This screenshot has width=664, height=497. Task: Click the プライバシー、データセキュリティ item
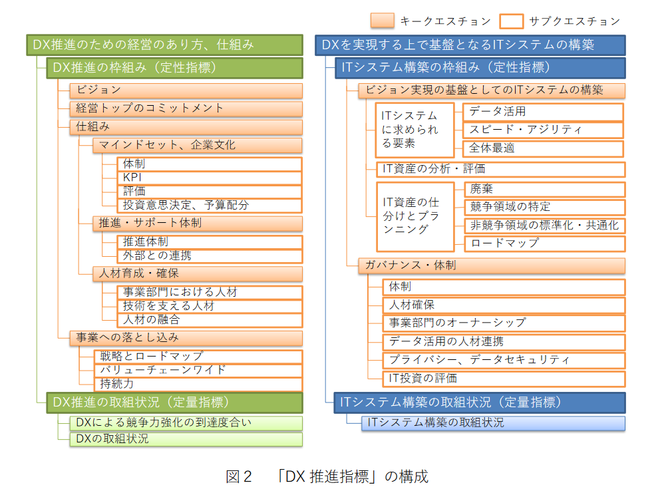504,360
